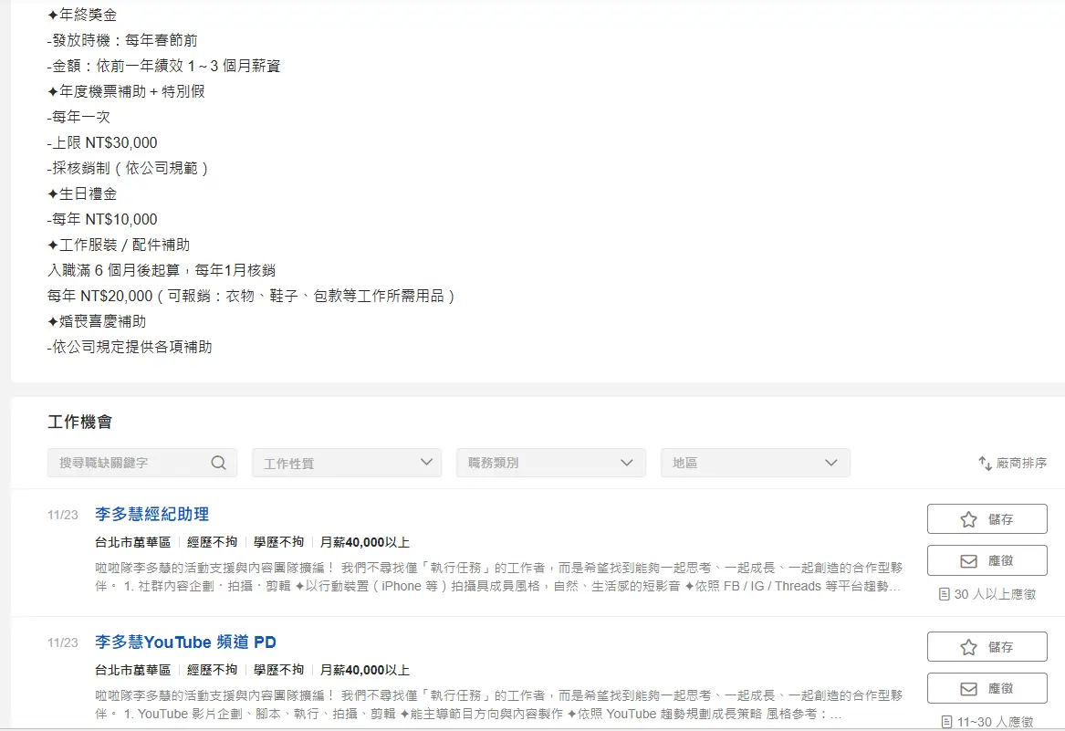This screenshot has width=1065, height=731.
Task: Save the 李多慧經紀助理 job with star button
Action: (987, 519)
